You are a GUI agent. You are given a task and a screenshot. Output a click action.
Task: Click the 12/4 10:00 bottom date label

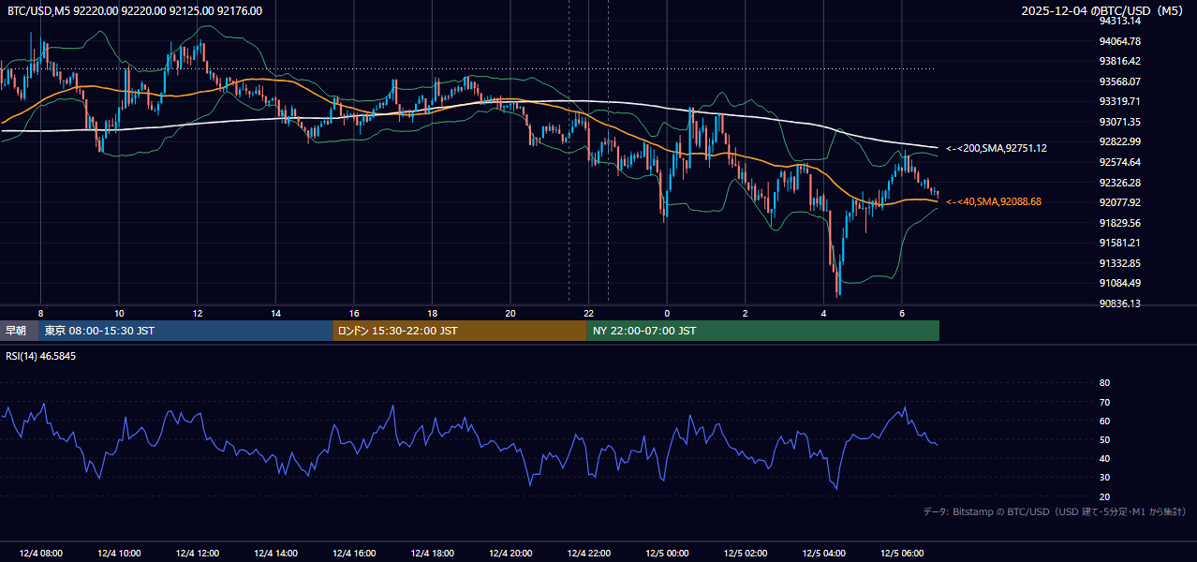click(x=119, y=554)
